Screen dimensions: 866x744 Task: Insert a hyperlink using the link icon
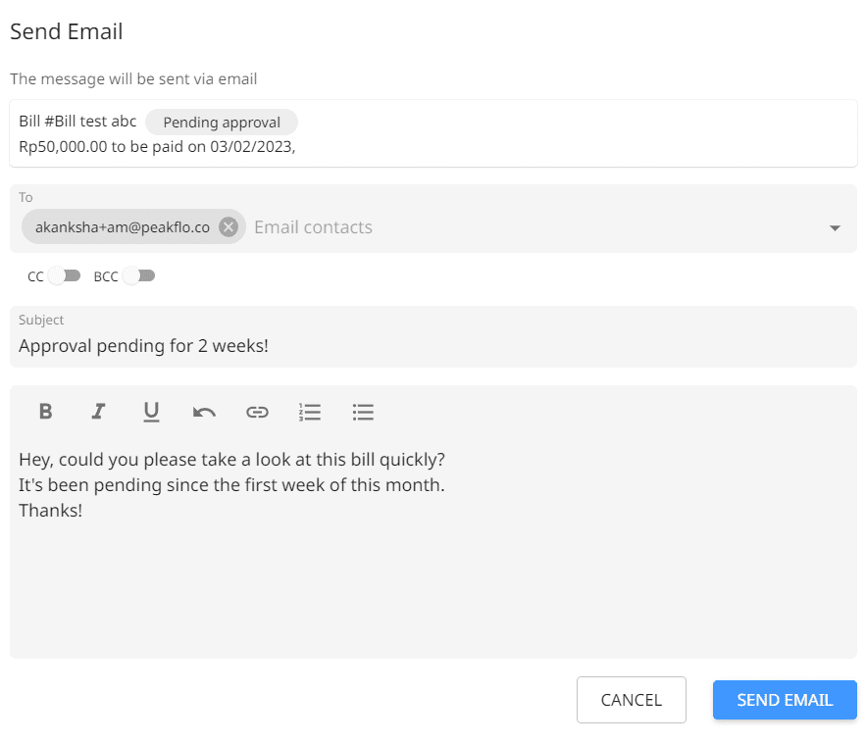click(x=257, y=412)
